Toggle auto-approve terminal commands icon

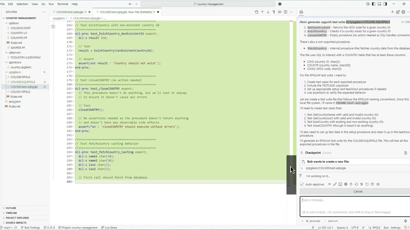coord(340,184)
